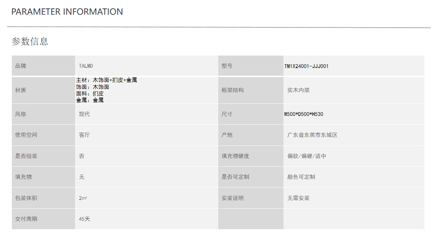Click the 包装体积 label cell
This screenshot has height=250, width=446.
(44, 198)
